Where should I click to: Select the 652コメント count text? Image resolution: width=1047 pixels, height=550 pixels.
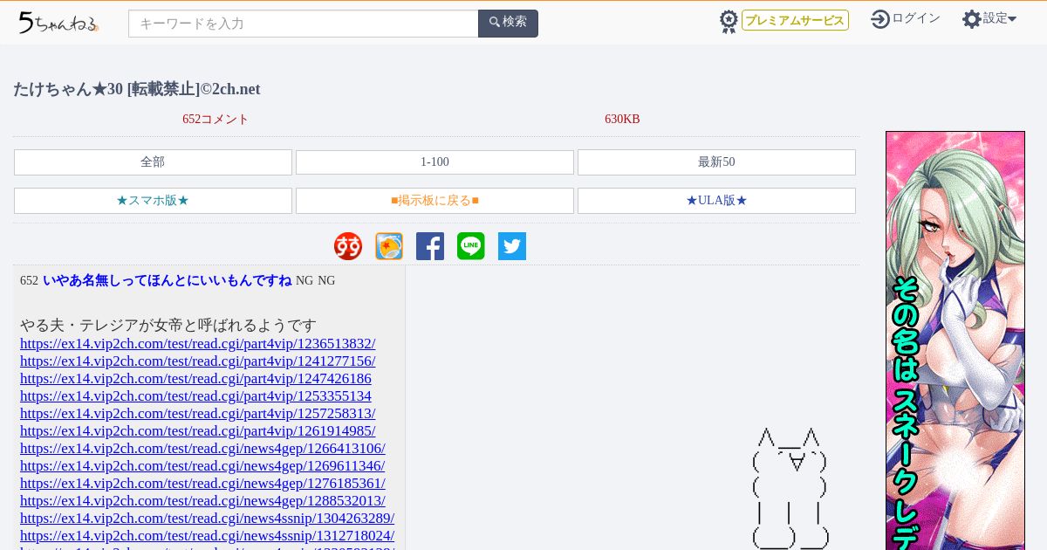pyautogui.click(x=216, y=120)
